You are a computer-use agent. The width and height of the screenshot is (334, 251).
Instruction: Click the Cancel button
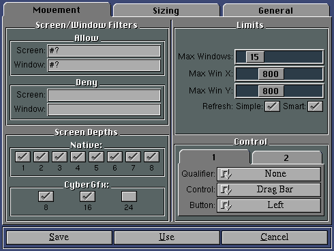click(275, 237)
